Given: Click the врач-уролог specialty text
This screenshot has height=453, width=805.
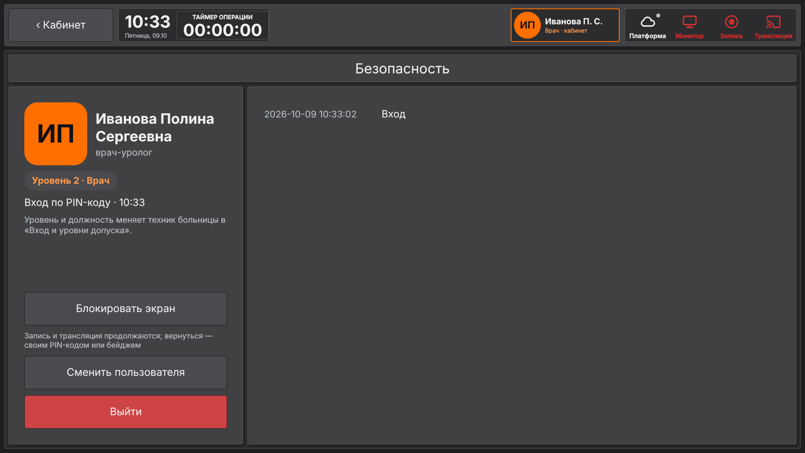Looking at the screenshot, I should (124, 153).
